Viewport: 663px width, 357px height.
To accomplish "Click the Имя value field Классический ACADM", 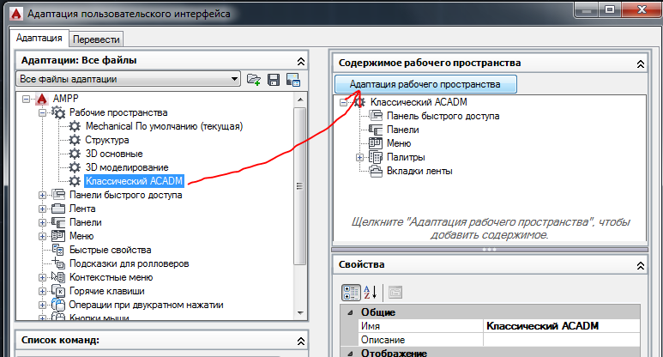I will 561,326.
